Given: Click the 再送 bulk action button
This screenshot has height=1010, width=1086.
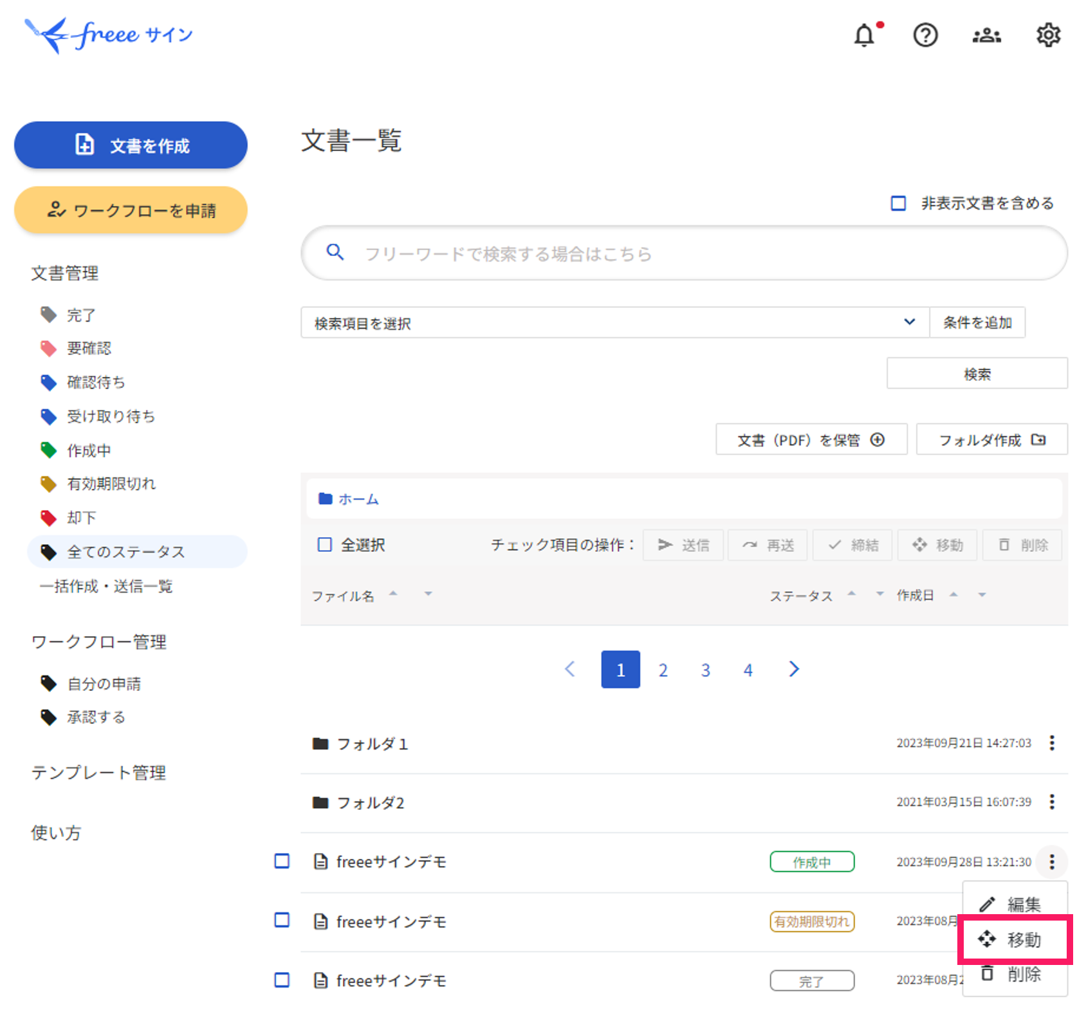Looking at the screenshot, I should [768, 545].
